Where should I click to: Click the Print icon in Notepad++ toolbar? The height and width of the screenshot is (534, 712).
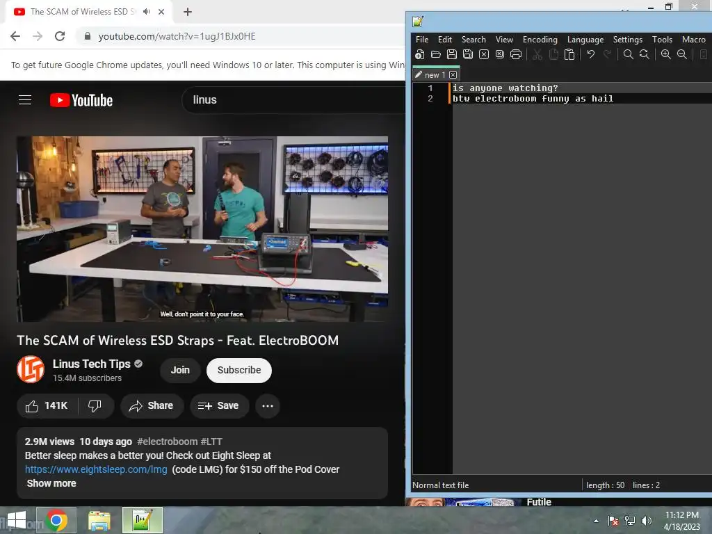[516, 54]
